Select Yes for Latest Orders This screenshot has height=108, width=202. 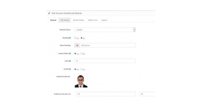coord(75,53)
